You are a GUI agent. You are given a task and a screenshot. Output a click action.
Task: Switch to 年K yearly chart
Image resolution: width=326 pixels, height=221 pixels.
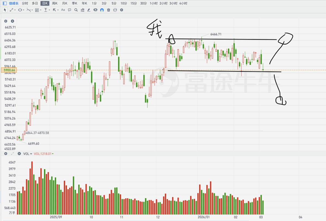pos(84,3)
